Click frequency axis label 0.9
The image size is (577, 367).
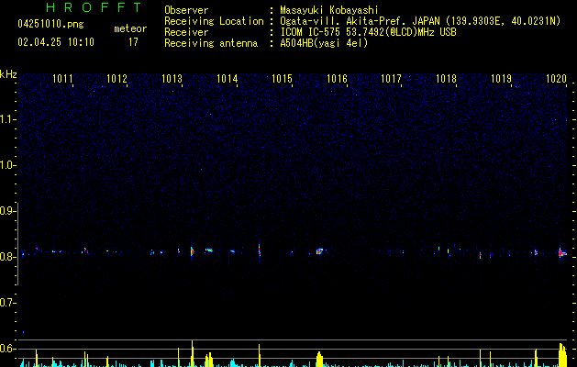pos(7,211)
